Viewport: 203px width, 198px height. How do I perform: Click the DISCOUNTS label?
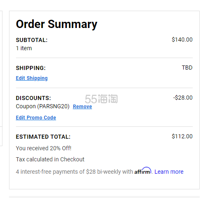(x=33, y=98)
